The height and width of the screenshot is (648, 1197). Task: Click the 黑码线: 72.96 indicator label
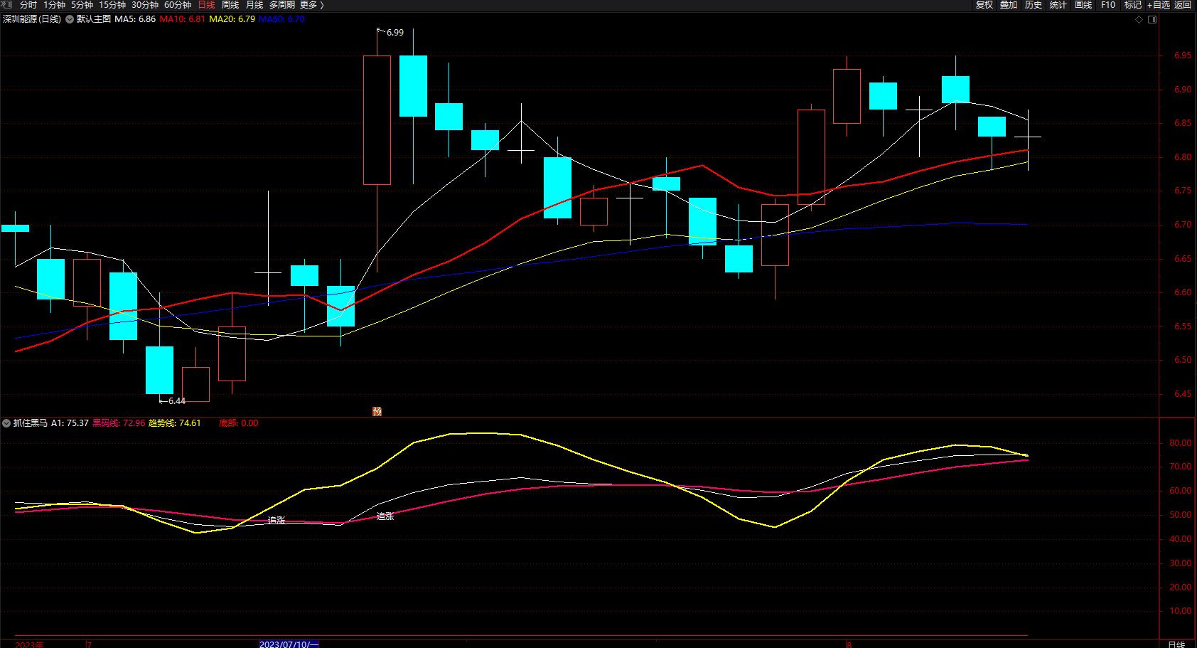click(119, 423)
